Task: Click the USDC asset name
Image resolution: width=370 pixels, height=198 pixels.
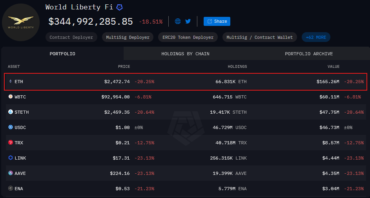Action: pyautogui.click(x=20, y=127)
